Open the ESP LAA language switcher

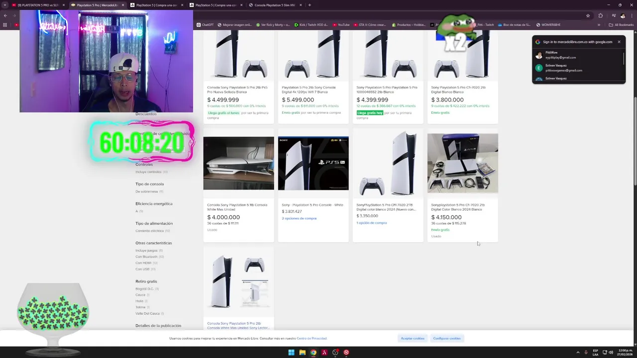coord(596,353)
